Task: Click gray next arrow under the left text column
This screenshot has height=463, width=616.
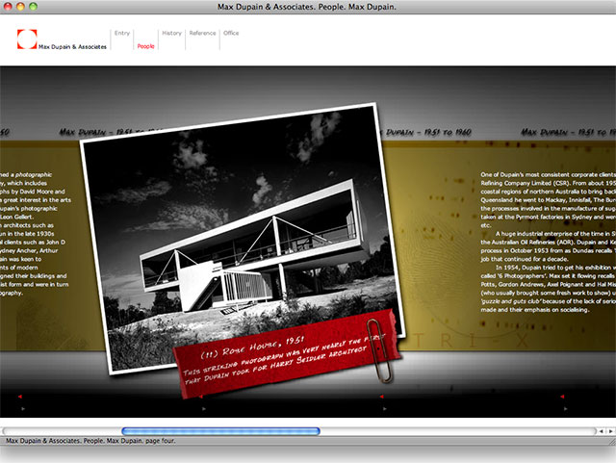Action: tap(23, 409)
